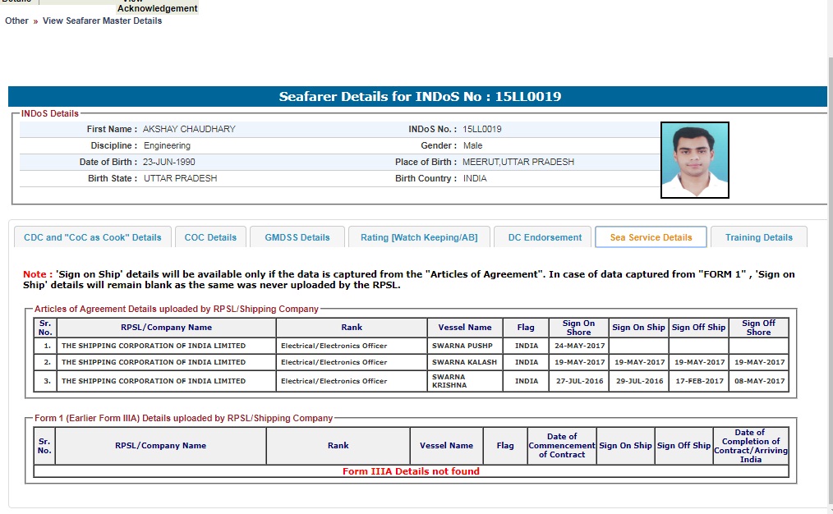Click the 'Date of Commencement of Contract' header

point(562,446)
